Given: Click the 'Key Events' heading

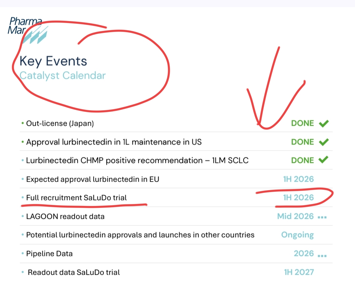Looking at the screenshot, I should 53,61.
